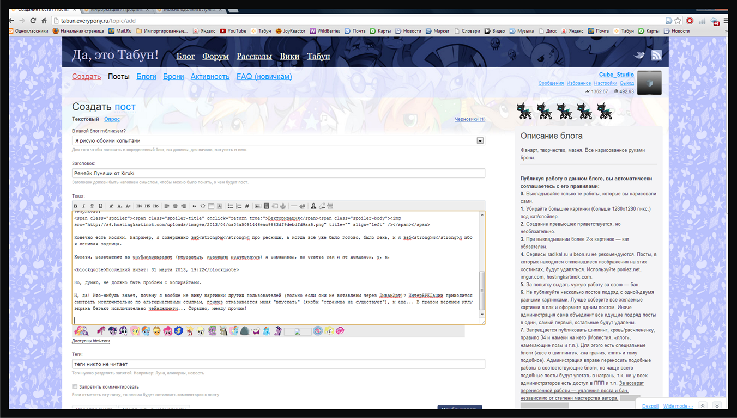Insert H6 heading tag
Screen dimensions: 737x418
[156, 206]
